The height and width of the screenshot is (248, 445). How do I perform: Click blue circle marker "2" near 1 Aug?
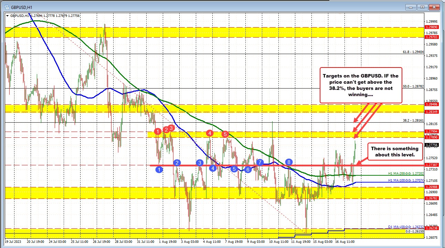pos(177,163)
